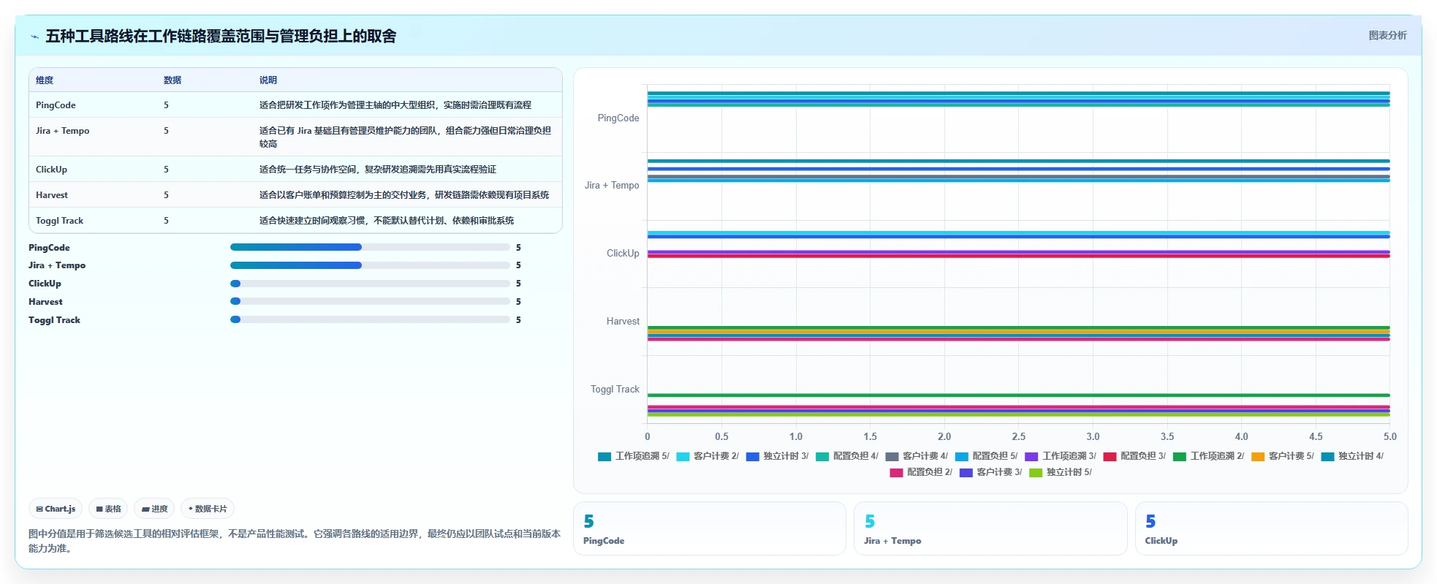The height and width of the screenshot is (584, 1437).
Task: Click the Toggl Track label on the chart axis
Action: (x=615, y=390)
